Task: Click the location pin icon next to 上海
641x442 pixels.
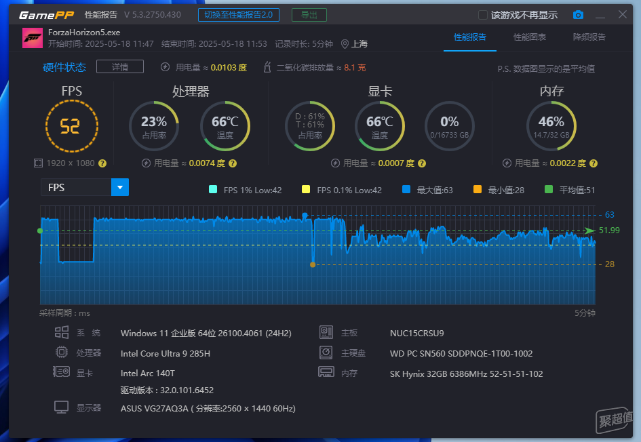Action: (x=345, y=44)
